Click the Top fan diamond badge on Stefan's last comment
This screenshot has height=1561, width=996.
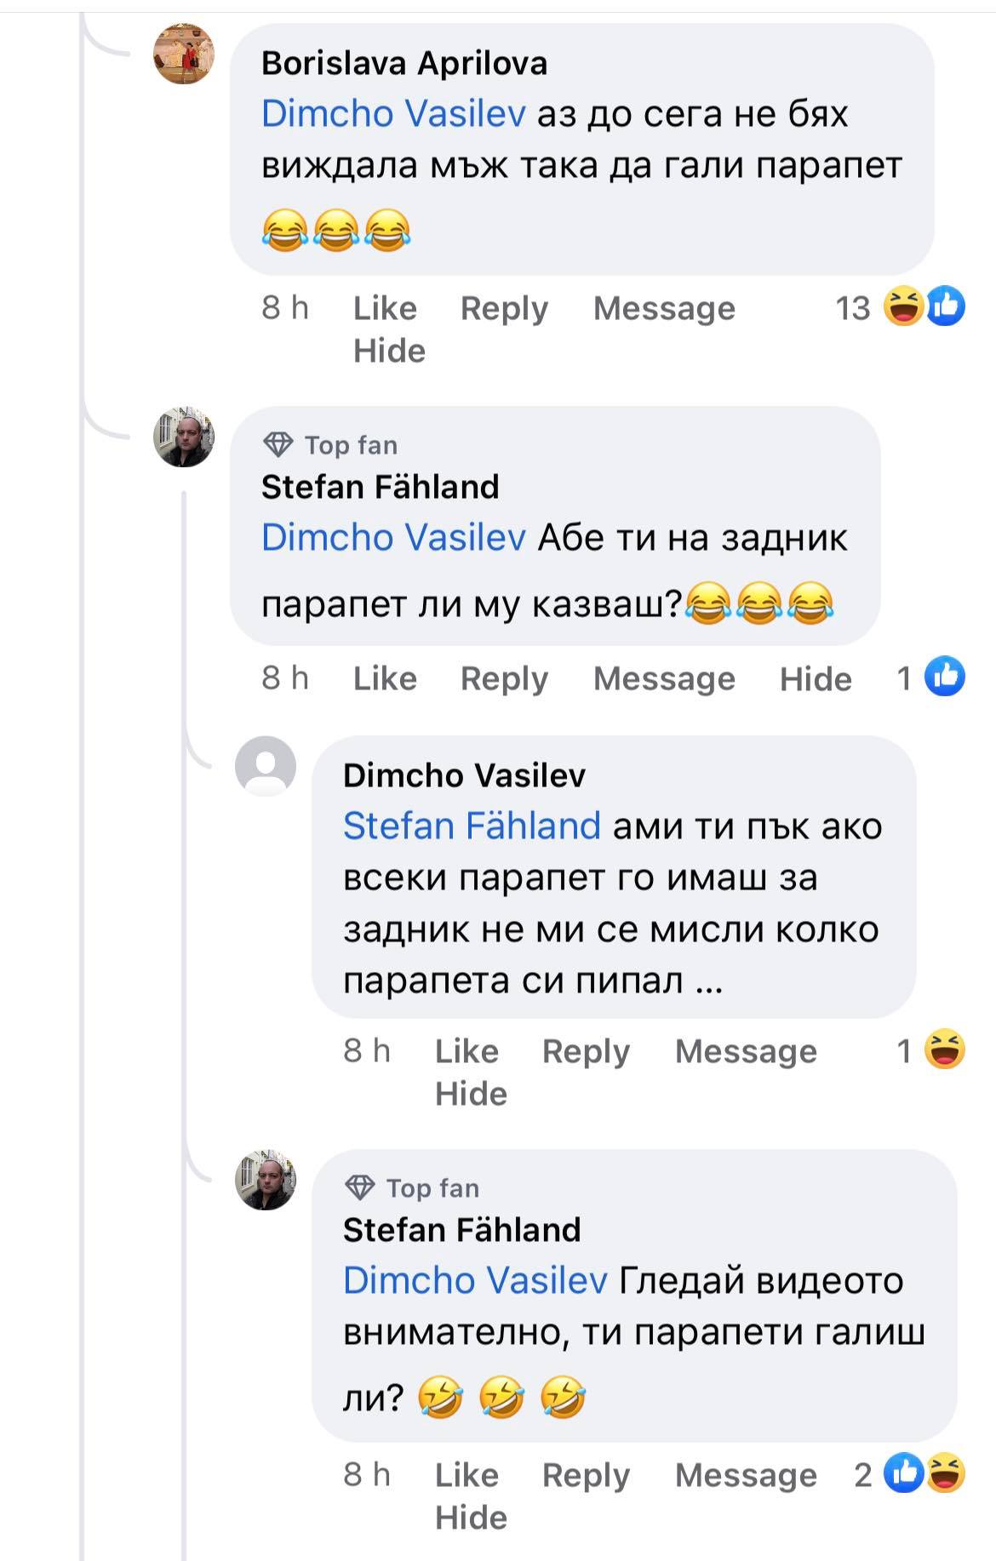[x=360, y=1187]
